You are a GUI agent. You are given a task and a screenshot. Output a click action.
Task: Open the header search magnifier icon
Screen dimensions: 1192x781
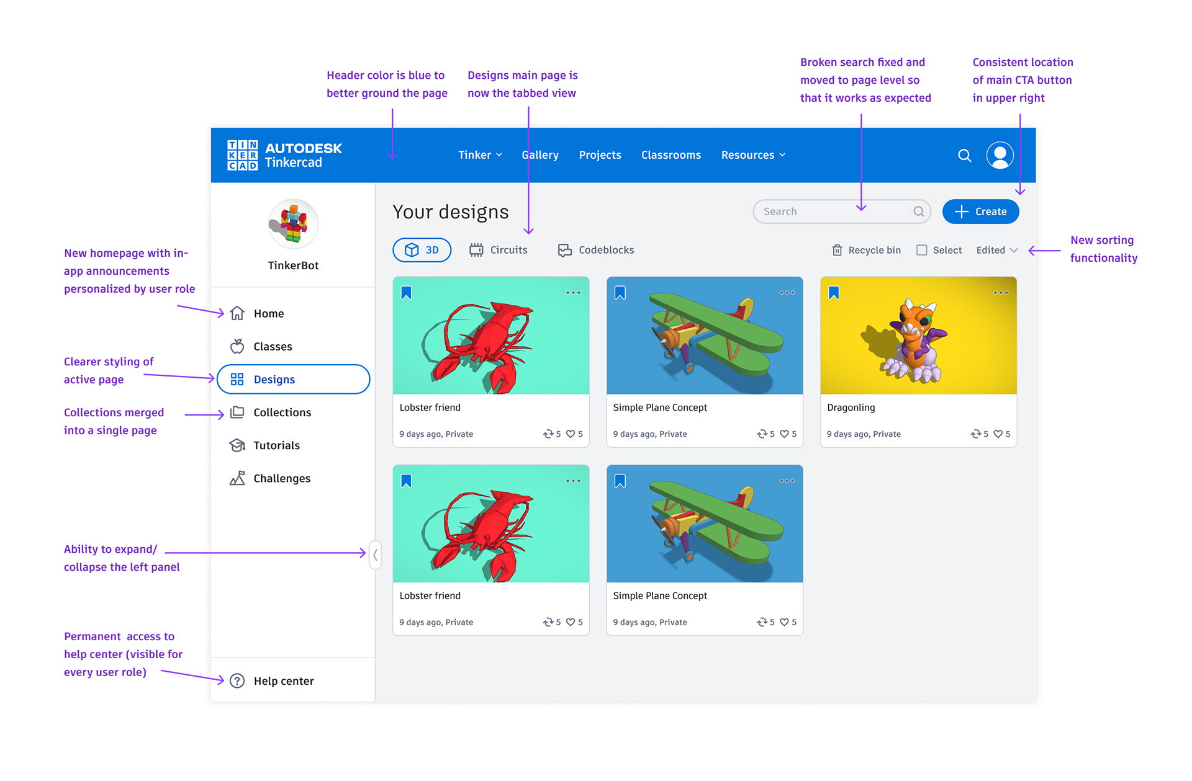[964, 155]
